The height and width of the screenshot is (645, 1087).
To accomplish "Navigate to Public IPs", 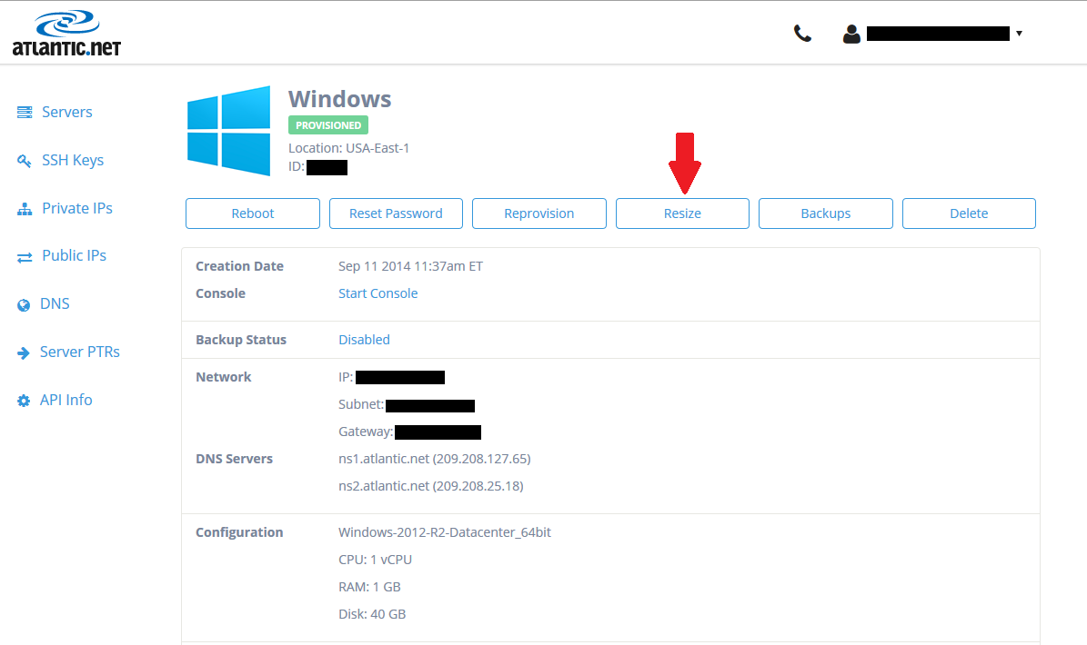I will (x=75, y=255).
